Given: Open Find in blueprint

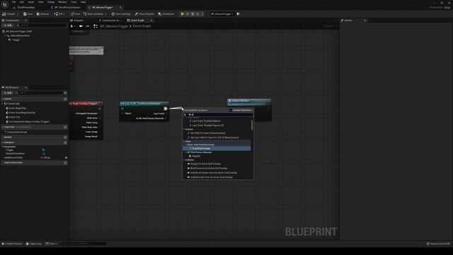Looking at the screenshot, I should coord(76,14).
